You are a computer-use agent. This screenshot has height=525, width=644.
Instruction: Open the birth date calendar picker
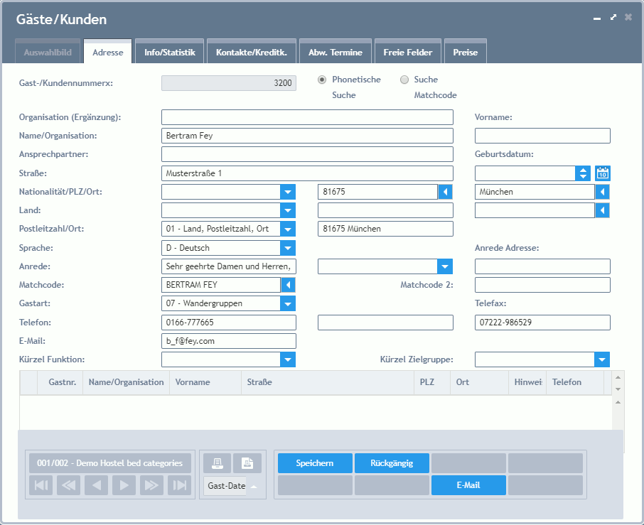[x=603, y=173]
